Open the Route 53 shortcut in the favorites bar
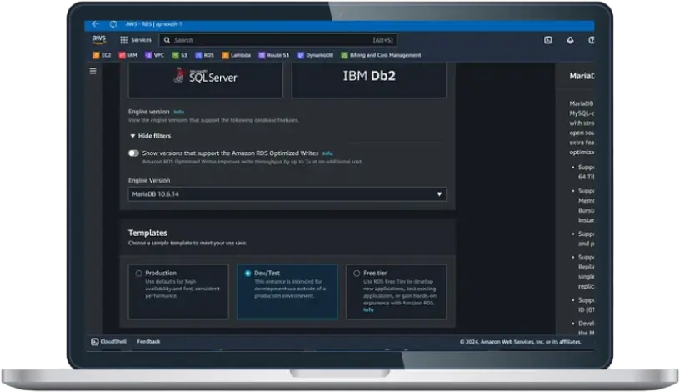 273,55
